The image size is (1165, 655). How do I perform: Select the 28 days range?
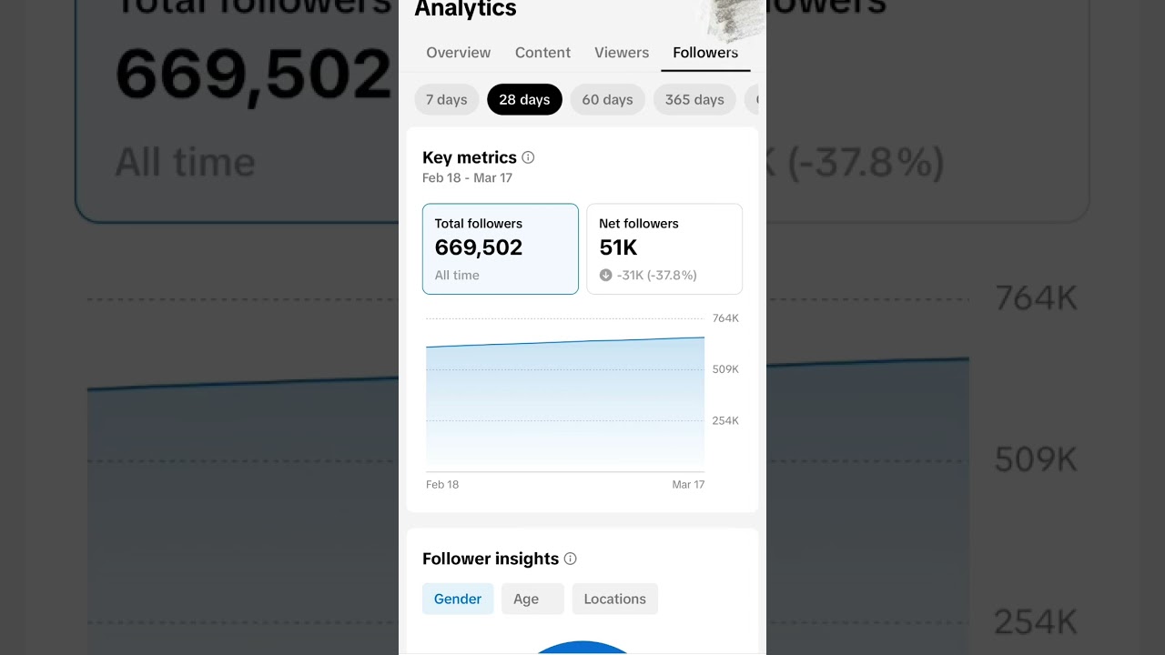point(524,99)
